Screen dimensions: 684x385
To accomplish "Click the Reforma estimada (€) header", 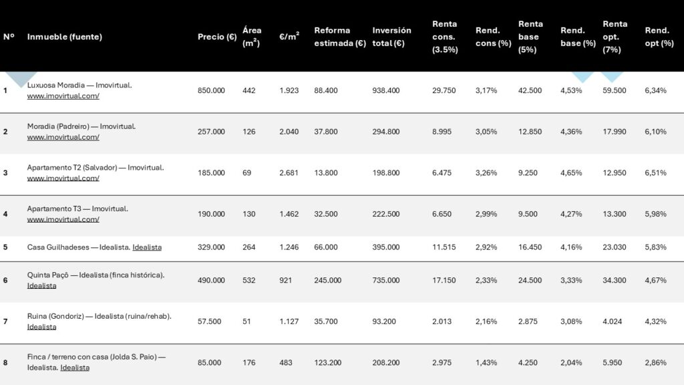I will point(339,37).
